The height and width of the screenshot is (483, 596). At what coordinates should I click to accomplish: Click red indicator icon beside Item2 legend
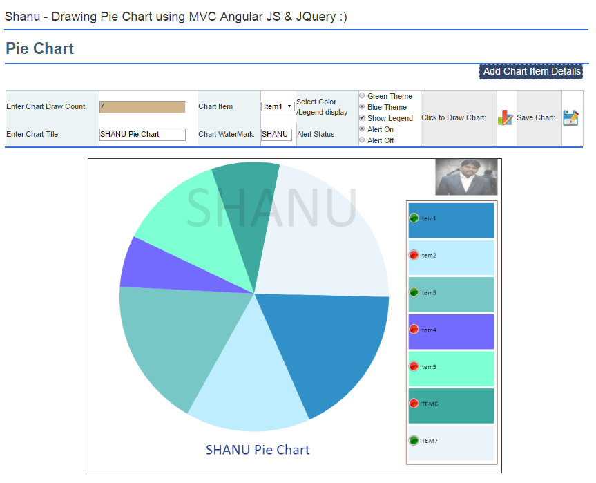click(414, 255)
